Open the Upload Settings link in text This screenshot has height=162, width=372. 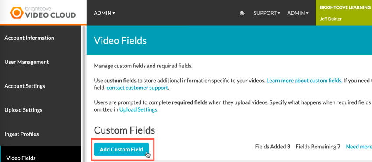pos(138,110)
